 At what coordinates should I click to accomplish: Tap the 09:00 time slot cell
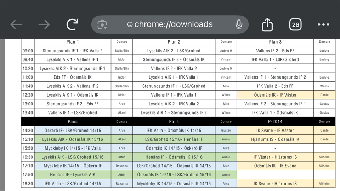[x=27, y=51]
